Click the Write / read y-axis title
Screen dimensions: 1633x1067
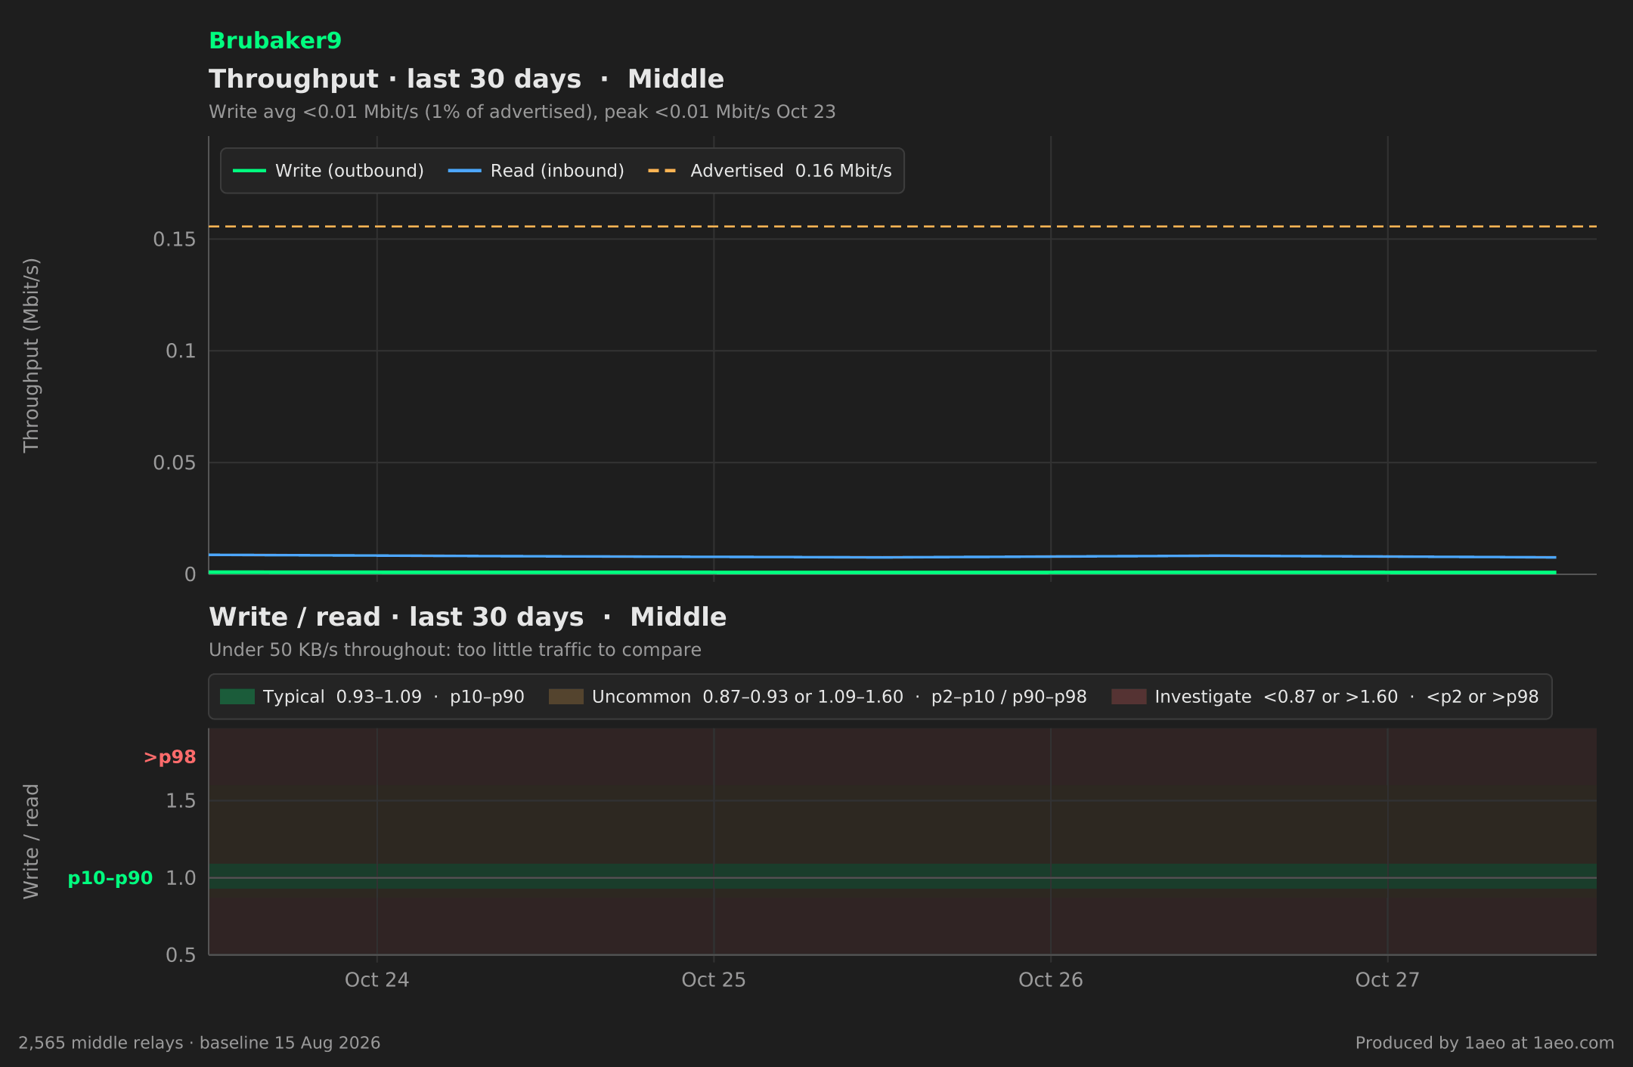(x=31, y=841)
